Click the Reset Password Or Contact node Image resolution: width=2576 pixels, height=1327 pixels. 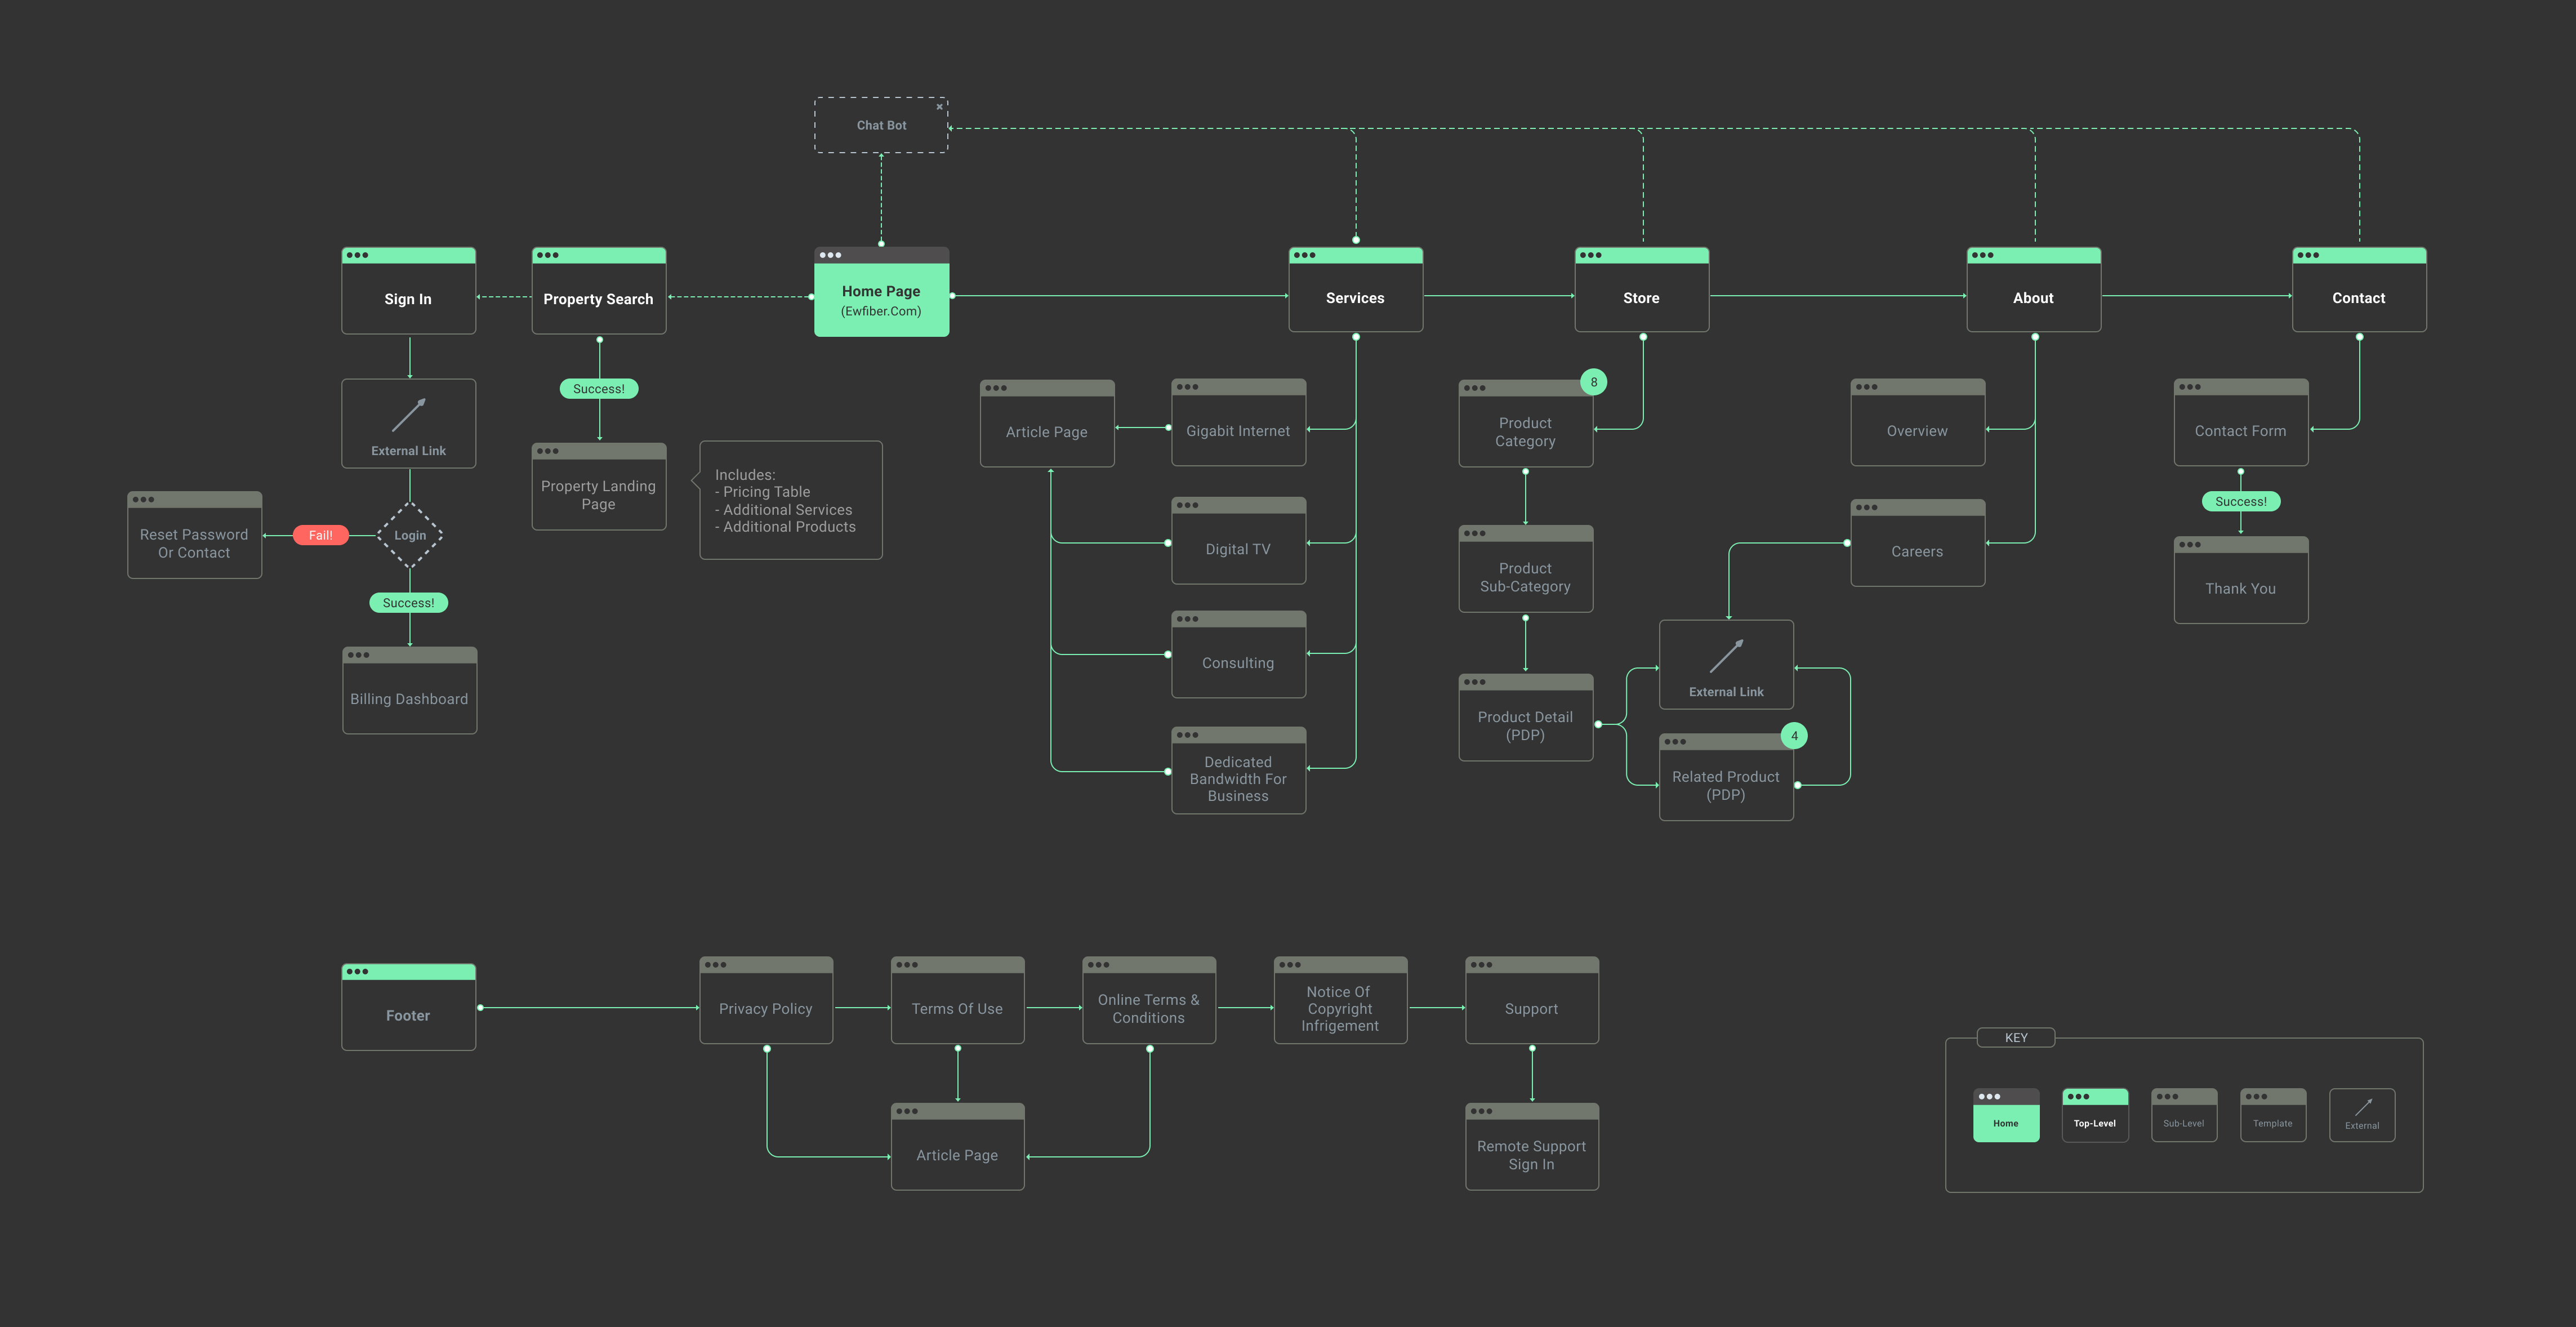pos(195,535)
